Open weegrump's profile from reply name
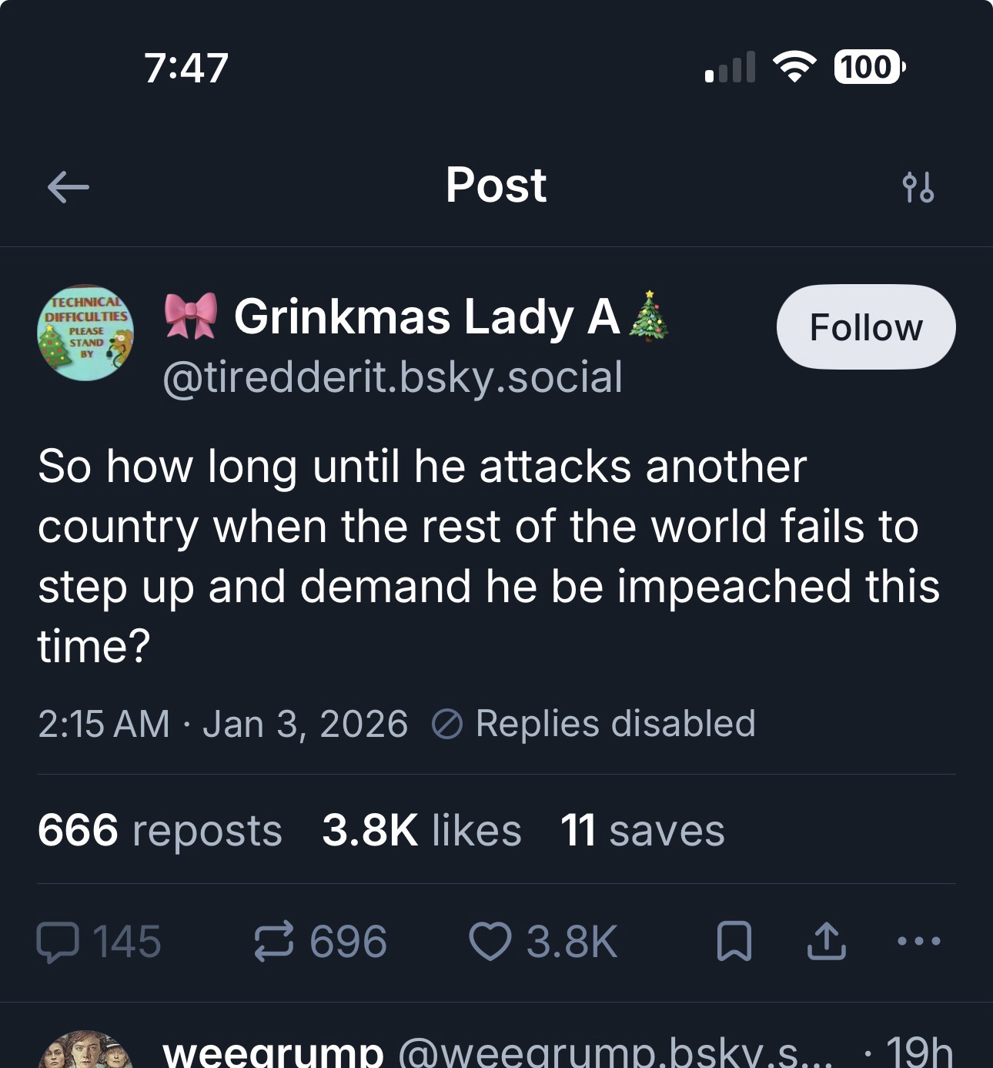This screenshot has width=993, height=1068. 273,1053
